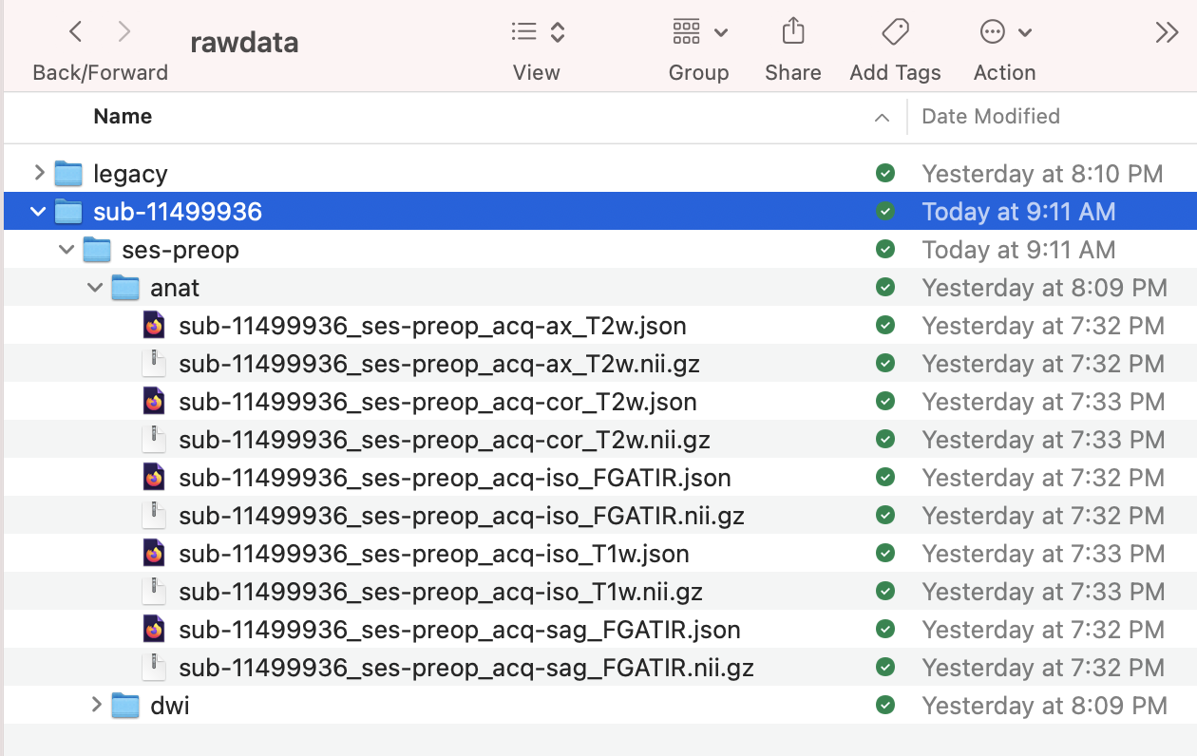Click the sync status badge on sub-11499936

coord(884,212)
